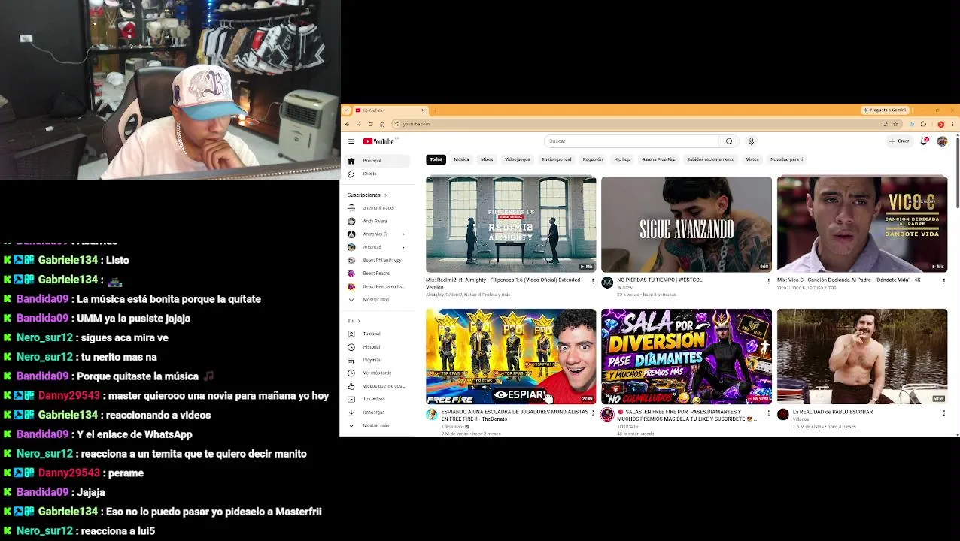Open browser extensions puzzle icon
This screenshot has height=541, width=960.
click(x=923, y=124)
